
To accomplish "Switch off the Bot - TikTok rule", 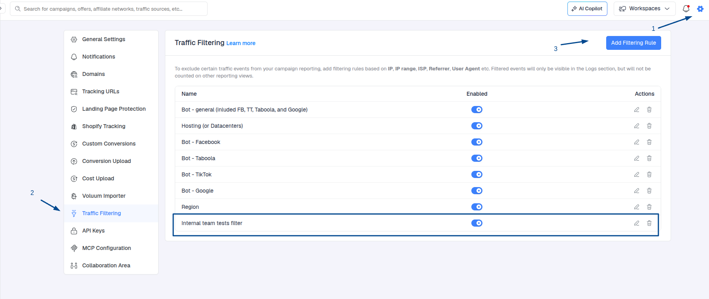I will 477,174.
